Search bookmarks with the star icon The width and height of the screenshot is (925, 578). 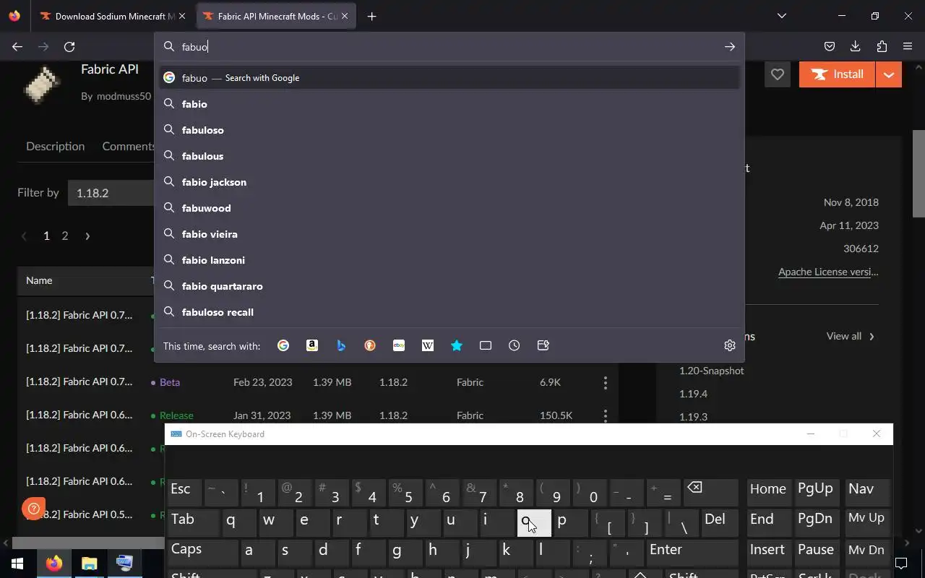457,345
